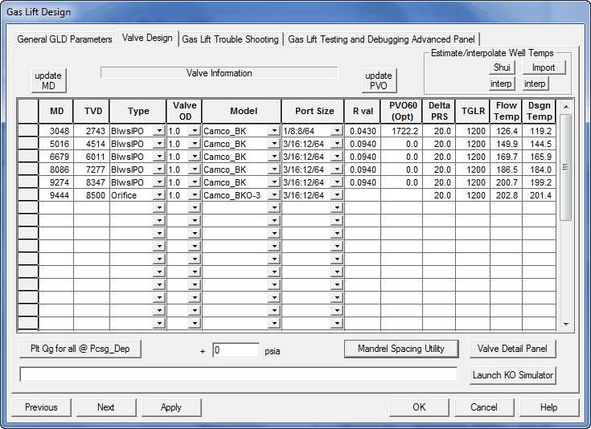Expand Type dropdown for the Orifice row
591x429 pixels.
tap(159, 195)
